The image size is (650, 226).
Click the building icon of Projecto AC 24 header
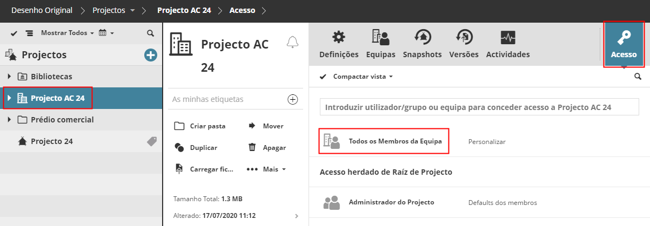[x=181, y=43]
